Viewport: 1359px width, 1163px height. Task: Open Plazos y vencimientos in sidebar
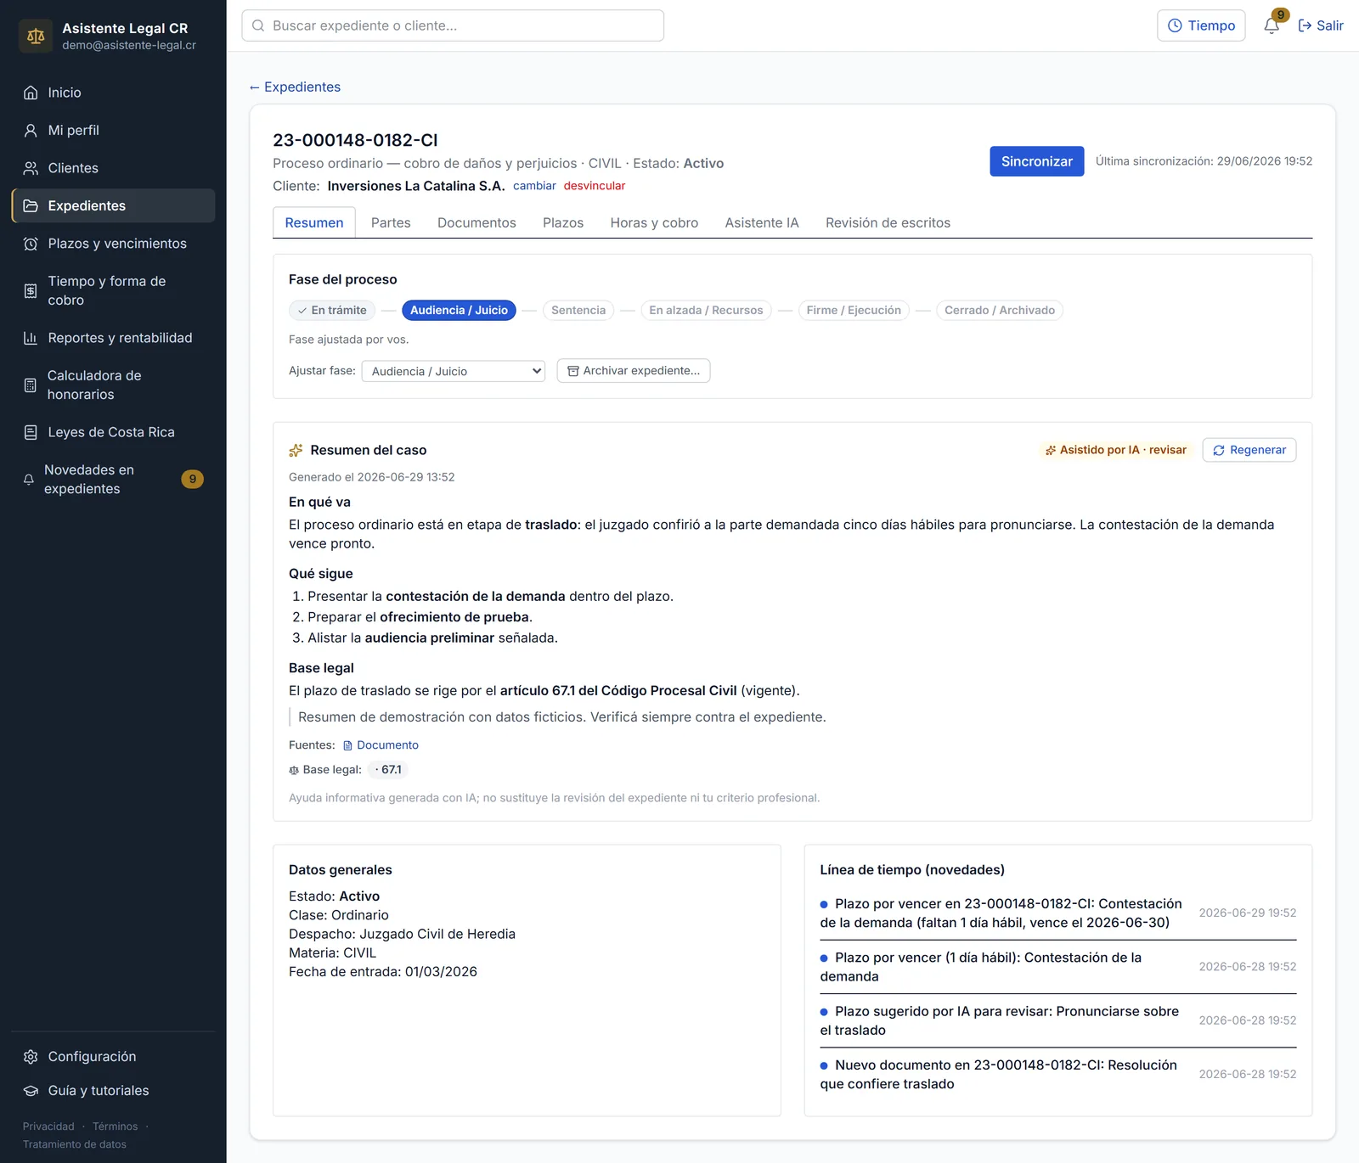[x=113, y=244]
